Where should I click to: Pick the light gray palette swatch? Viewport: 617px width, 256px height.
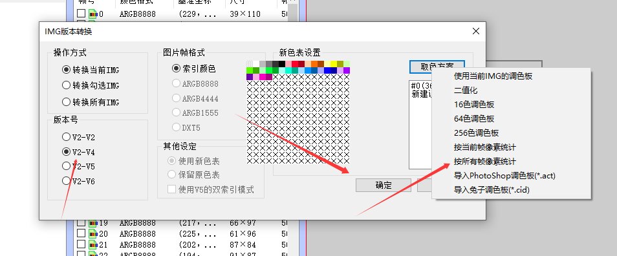pos(263,64)
